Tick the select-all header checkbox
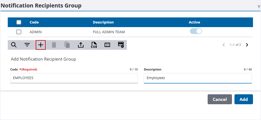Screen dimensions: 261x120 click(x=19, y=22)
